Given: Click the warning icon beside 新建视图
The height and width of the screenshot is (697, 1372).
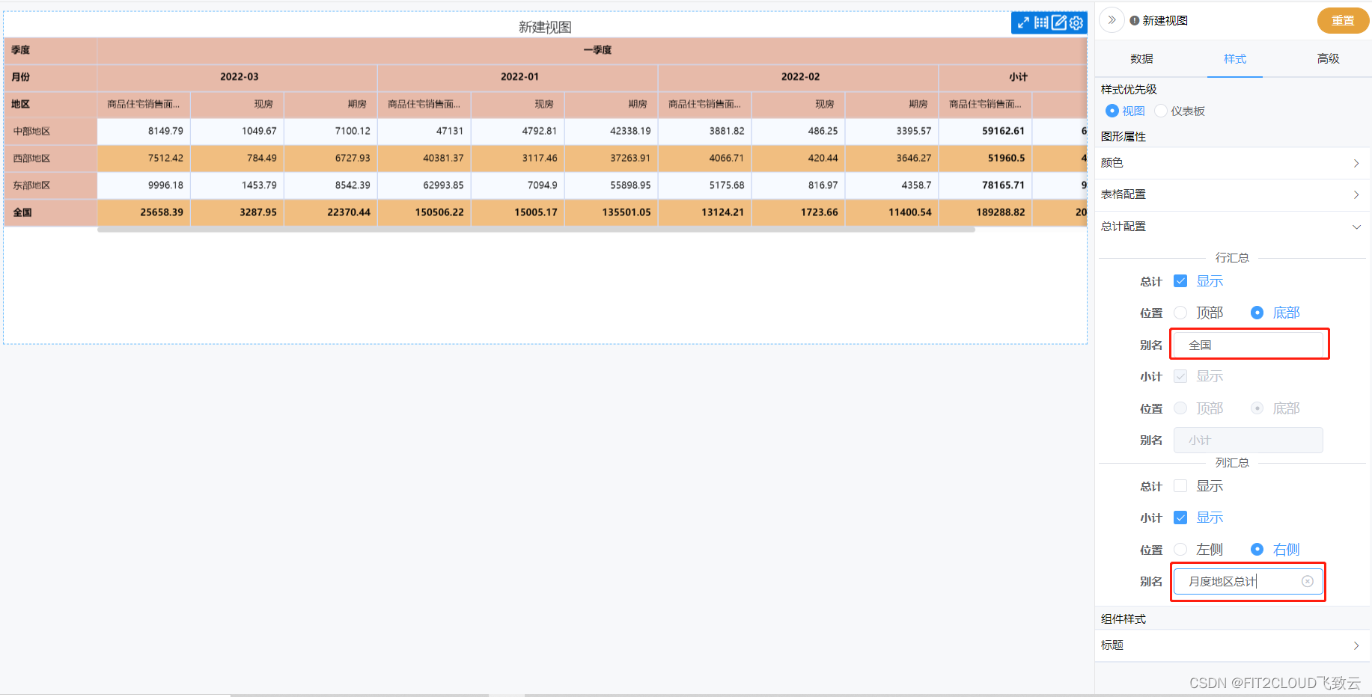Looking at the screenshot, I should 1135,21.
